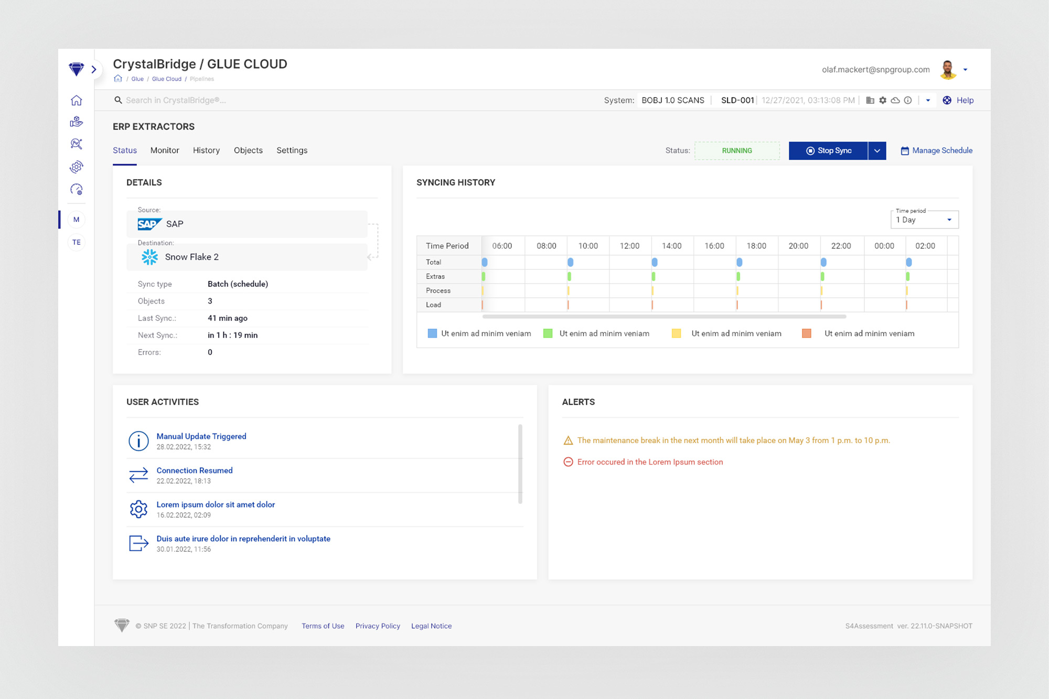Click the cloud icon in system bar
Viewport: 1049px width, 699px height.
895,100
